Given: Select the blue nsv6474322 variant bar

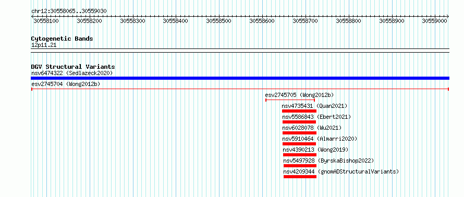Looking at the screenshot, I should click(240, 78).
